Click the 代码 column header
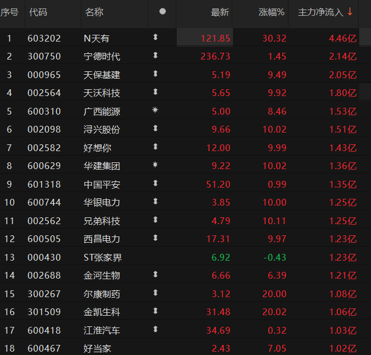Viewport: 371px width, 355px height. [38, 12]
